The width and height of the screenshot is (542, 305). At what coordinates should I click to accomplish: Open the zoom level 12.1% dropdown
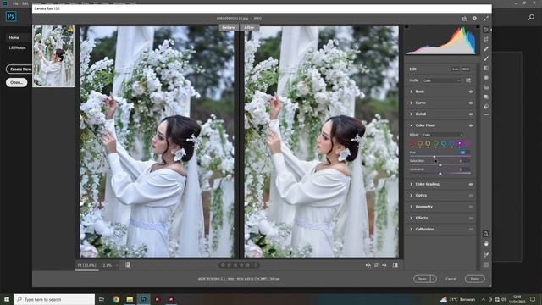click(117, 265)
